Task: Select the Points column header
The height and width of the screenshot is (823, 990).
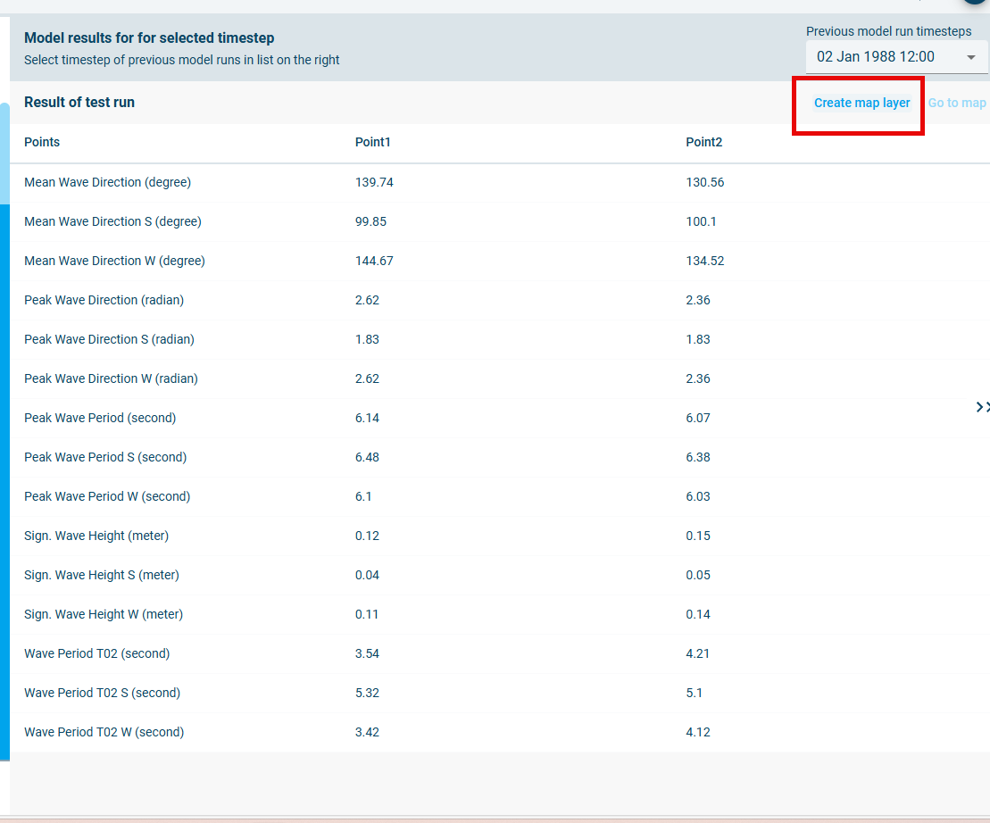Action: click(42, 142)
